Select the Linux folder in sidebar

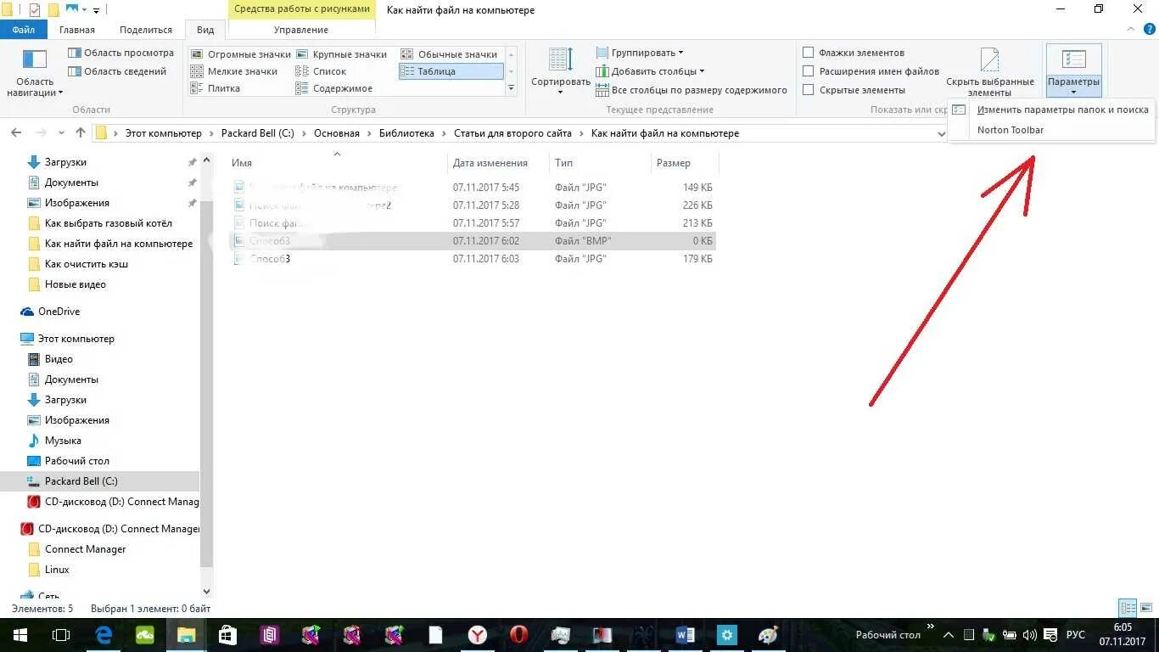click(57, 570)
